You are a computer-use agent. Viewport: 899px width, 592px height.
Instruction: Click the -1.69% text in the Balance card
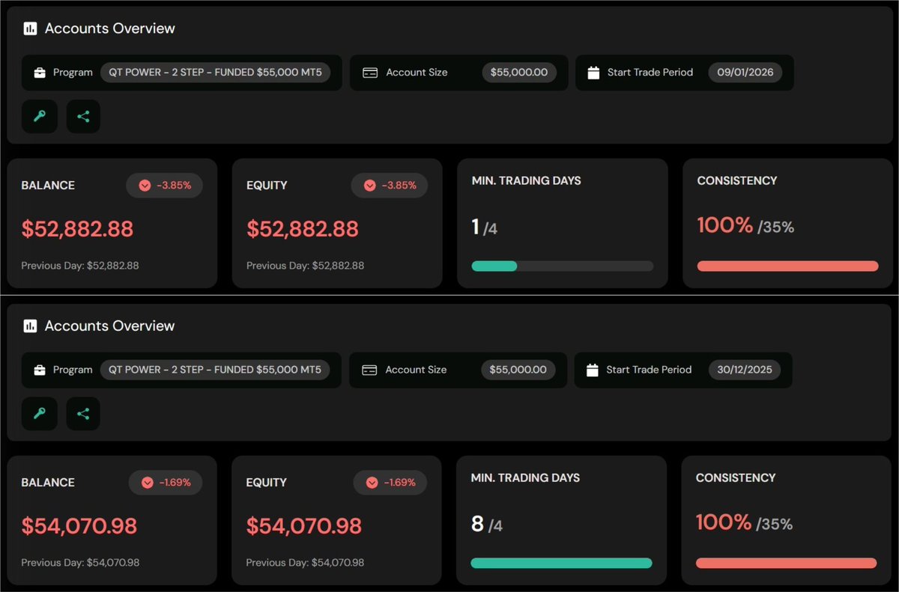pyautogui.click(x=175, y=483)
